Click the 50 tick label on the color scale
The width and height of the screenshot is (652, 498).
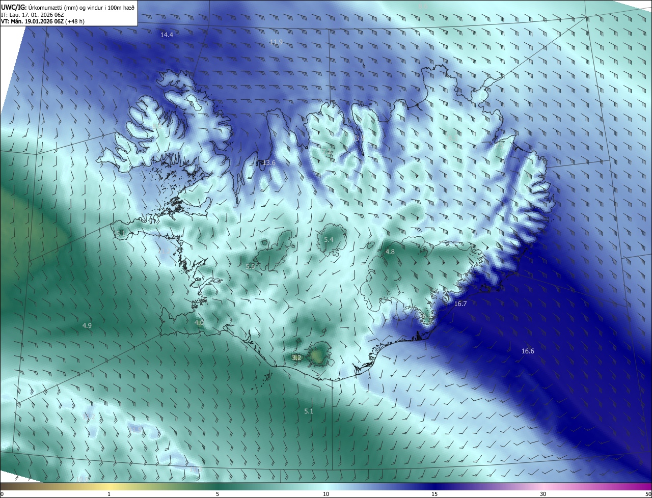647,494
